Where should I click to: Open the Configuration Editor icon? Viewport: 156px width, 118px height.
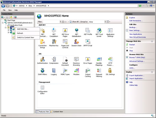[x=42, y=90]
